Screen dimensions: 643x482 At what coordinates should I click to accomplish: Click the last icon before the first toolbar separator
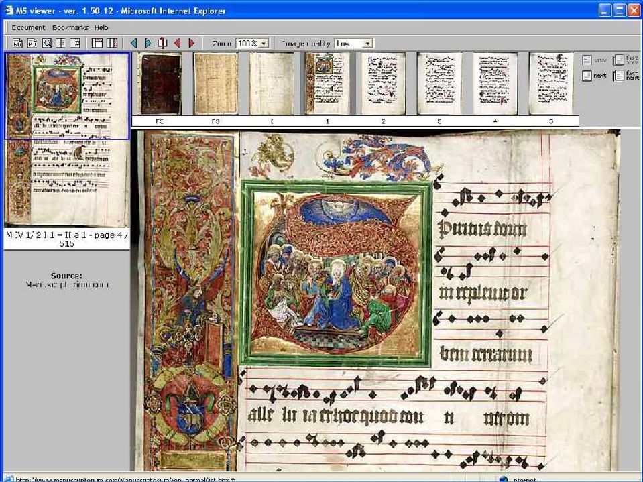pyautogui.click(x=75, y=43)
